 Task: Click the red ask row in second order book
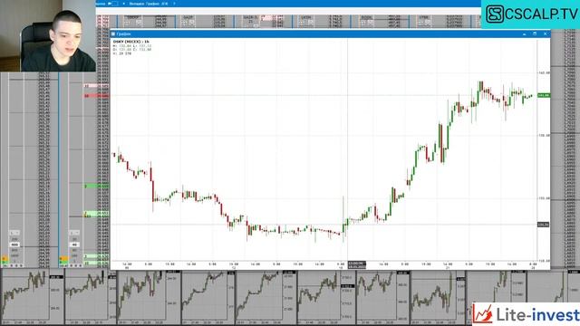[96, 96]
